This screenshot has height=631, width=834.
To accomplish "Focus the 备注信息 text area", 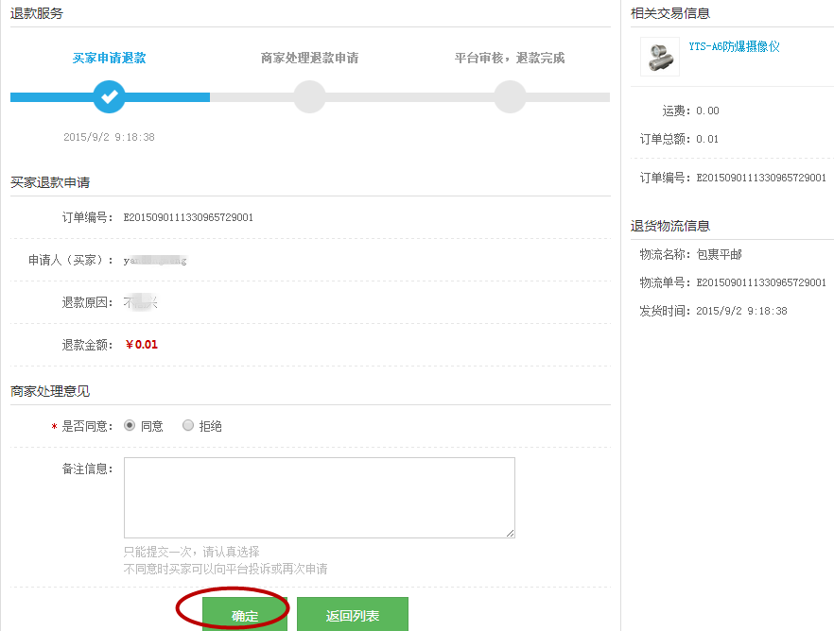I will tap(319, 497).
